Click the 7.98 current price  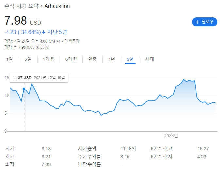[16, 21]
